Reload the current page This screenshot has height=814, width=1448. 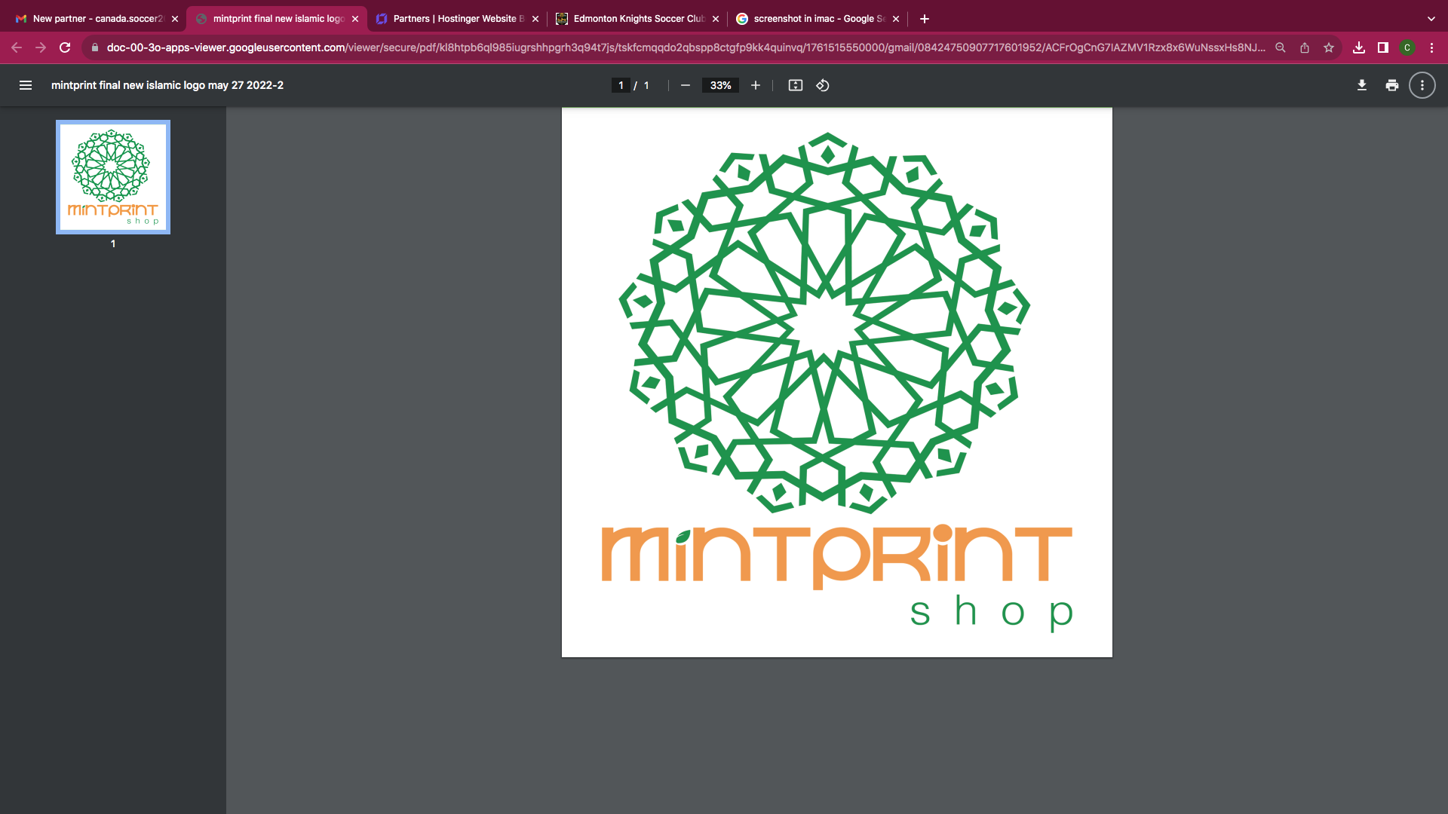click(x=65, y=47)
